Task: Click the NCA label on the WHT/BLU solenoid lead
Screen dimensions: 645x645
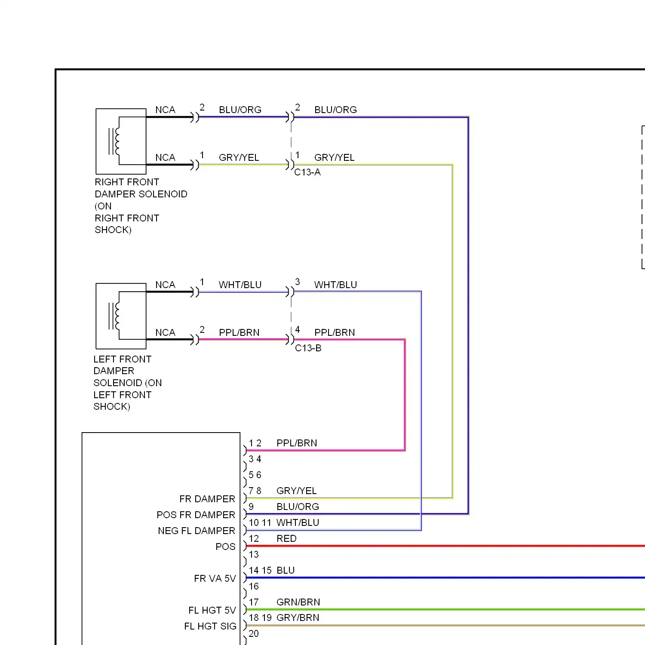Action: coord(165,285)
